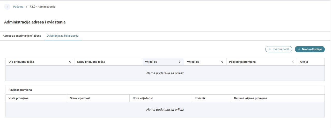Click the Naziv pristupne točke column header

pyautogui.click(x=108, y=62)
